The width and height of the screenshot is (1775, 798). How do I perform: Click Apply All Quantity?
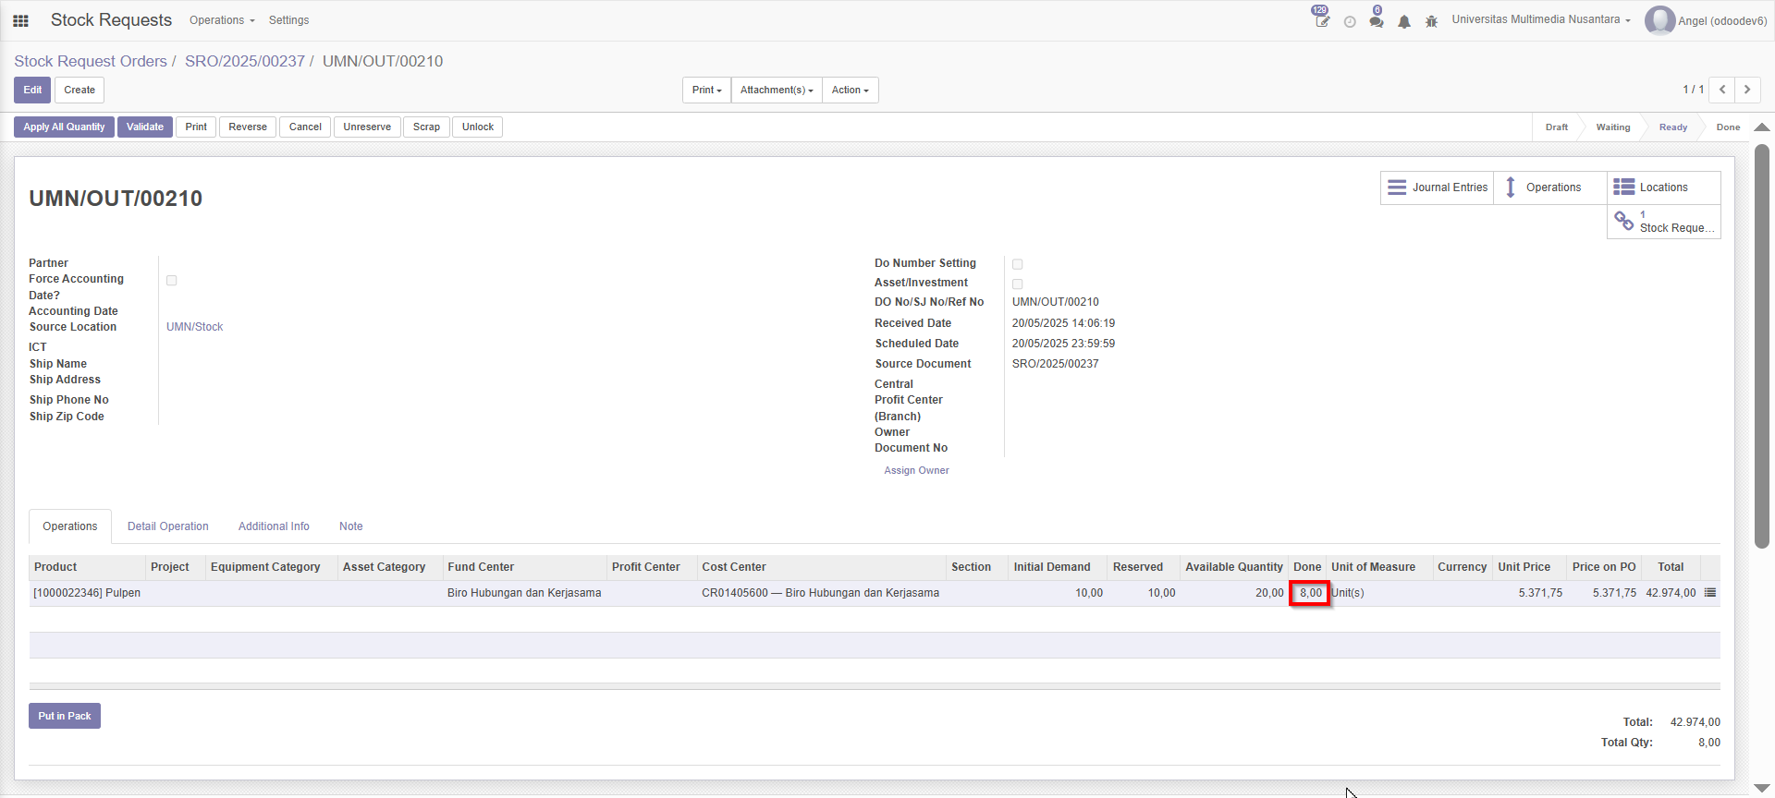(x=64, y=127)
